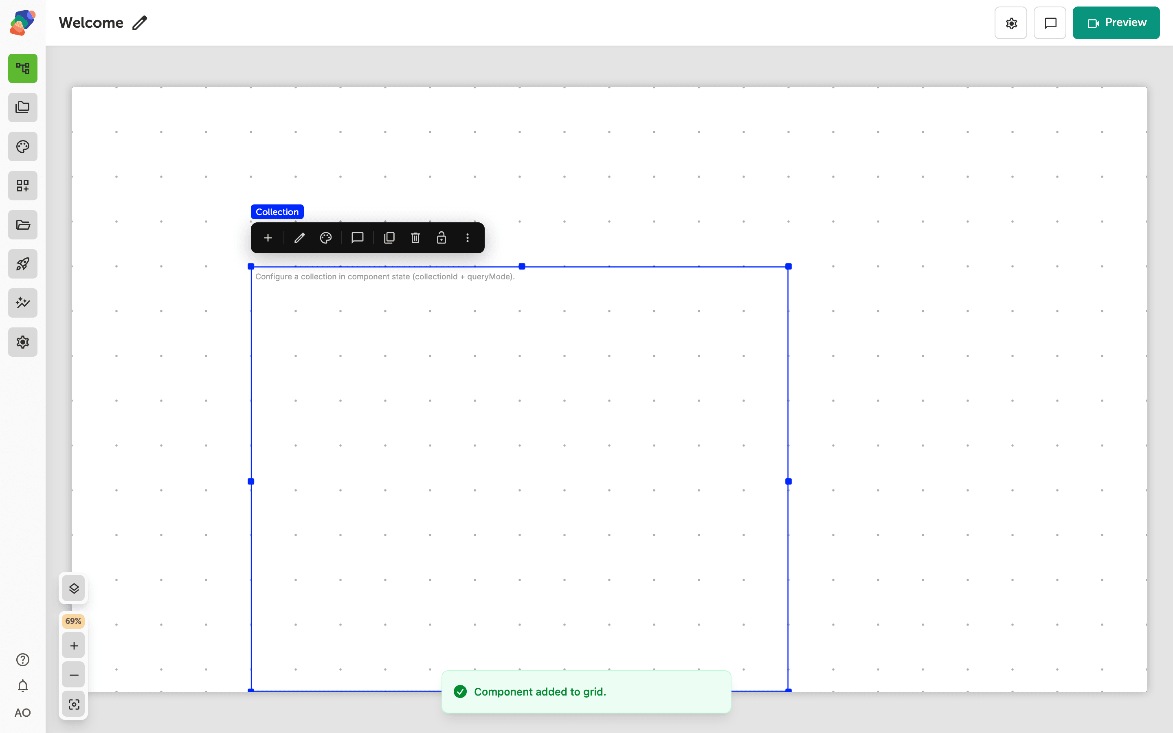
Task: Open page settings gear in header
Action: 1010,23
